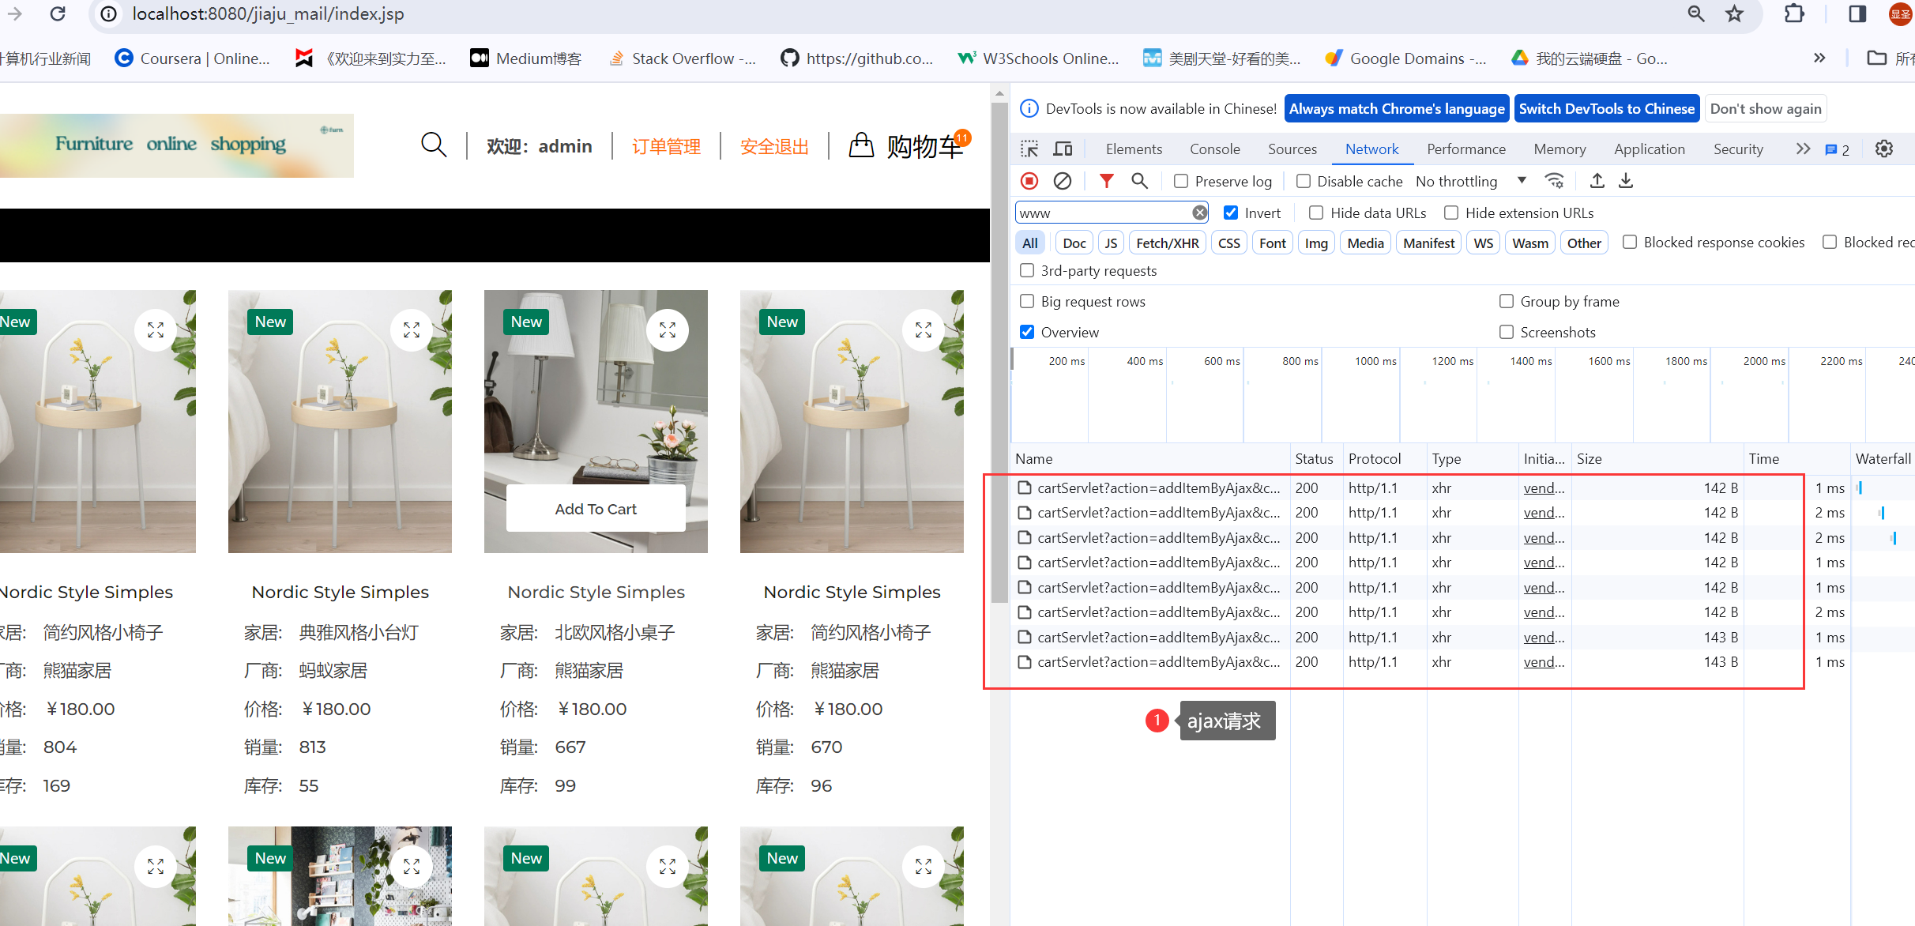Click the page vertical scrollbar
Viewport: 1915px width, 926px height.
pyautogui.click(x=999, y=352)
